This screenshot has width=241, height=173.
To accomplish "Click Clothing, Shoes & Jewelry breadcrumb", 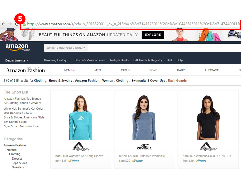I will pyautogui.click(x=53, y=81).
